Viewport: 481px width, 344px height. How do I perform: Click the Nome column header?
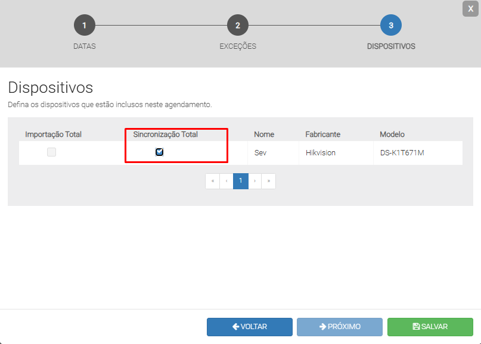click(x=264, y=135)
